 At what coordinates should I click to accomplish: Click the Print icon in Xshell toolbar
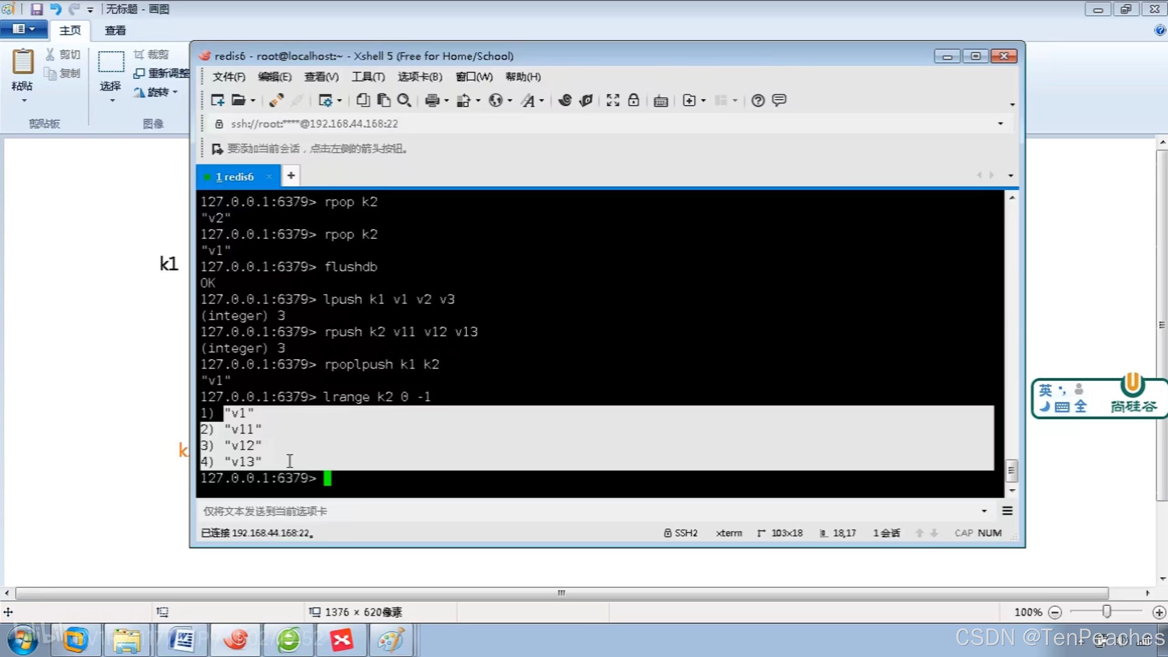tap(431, 100)
